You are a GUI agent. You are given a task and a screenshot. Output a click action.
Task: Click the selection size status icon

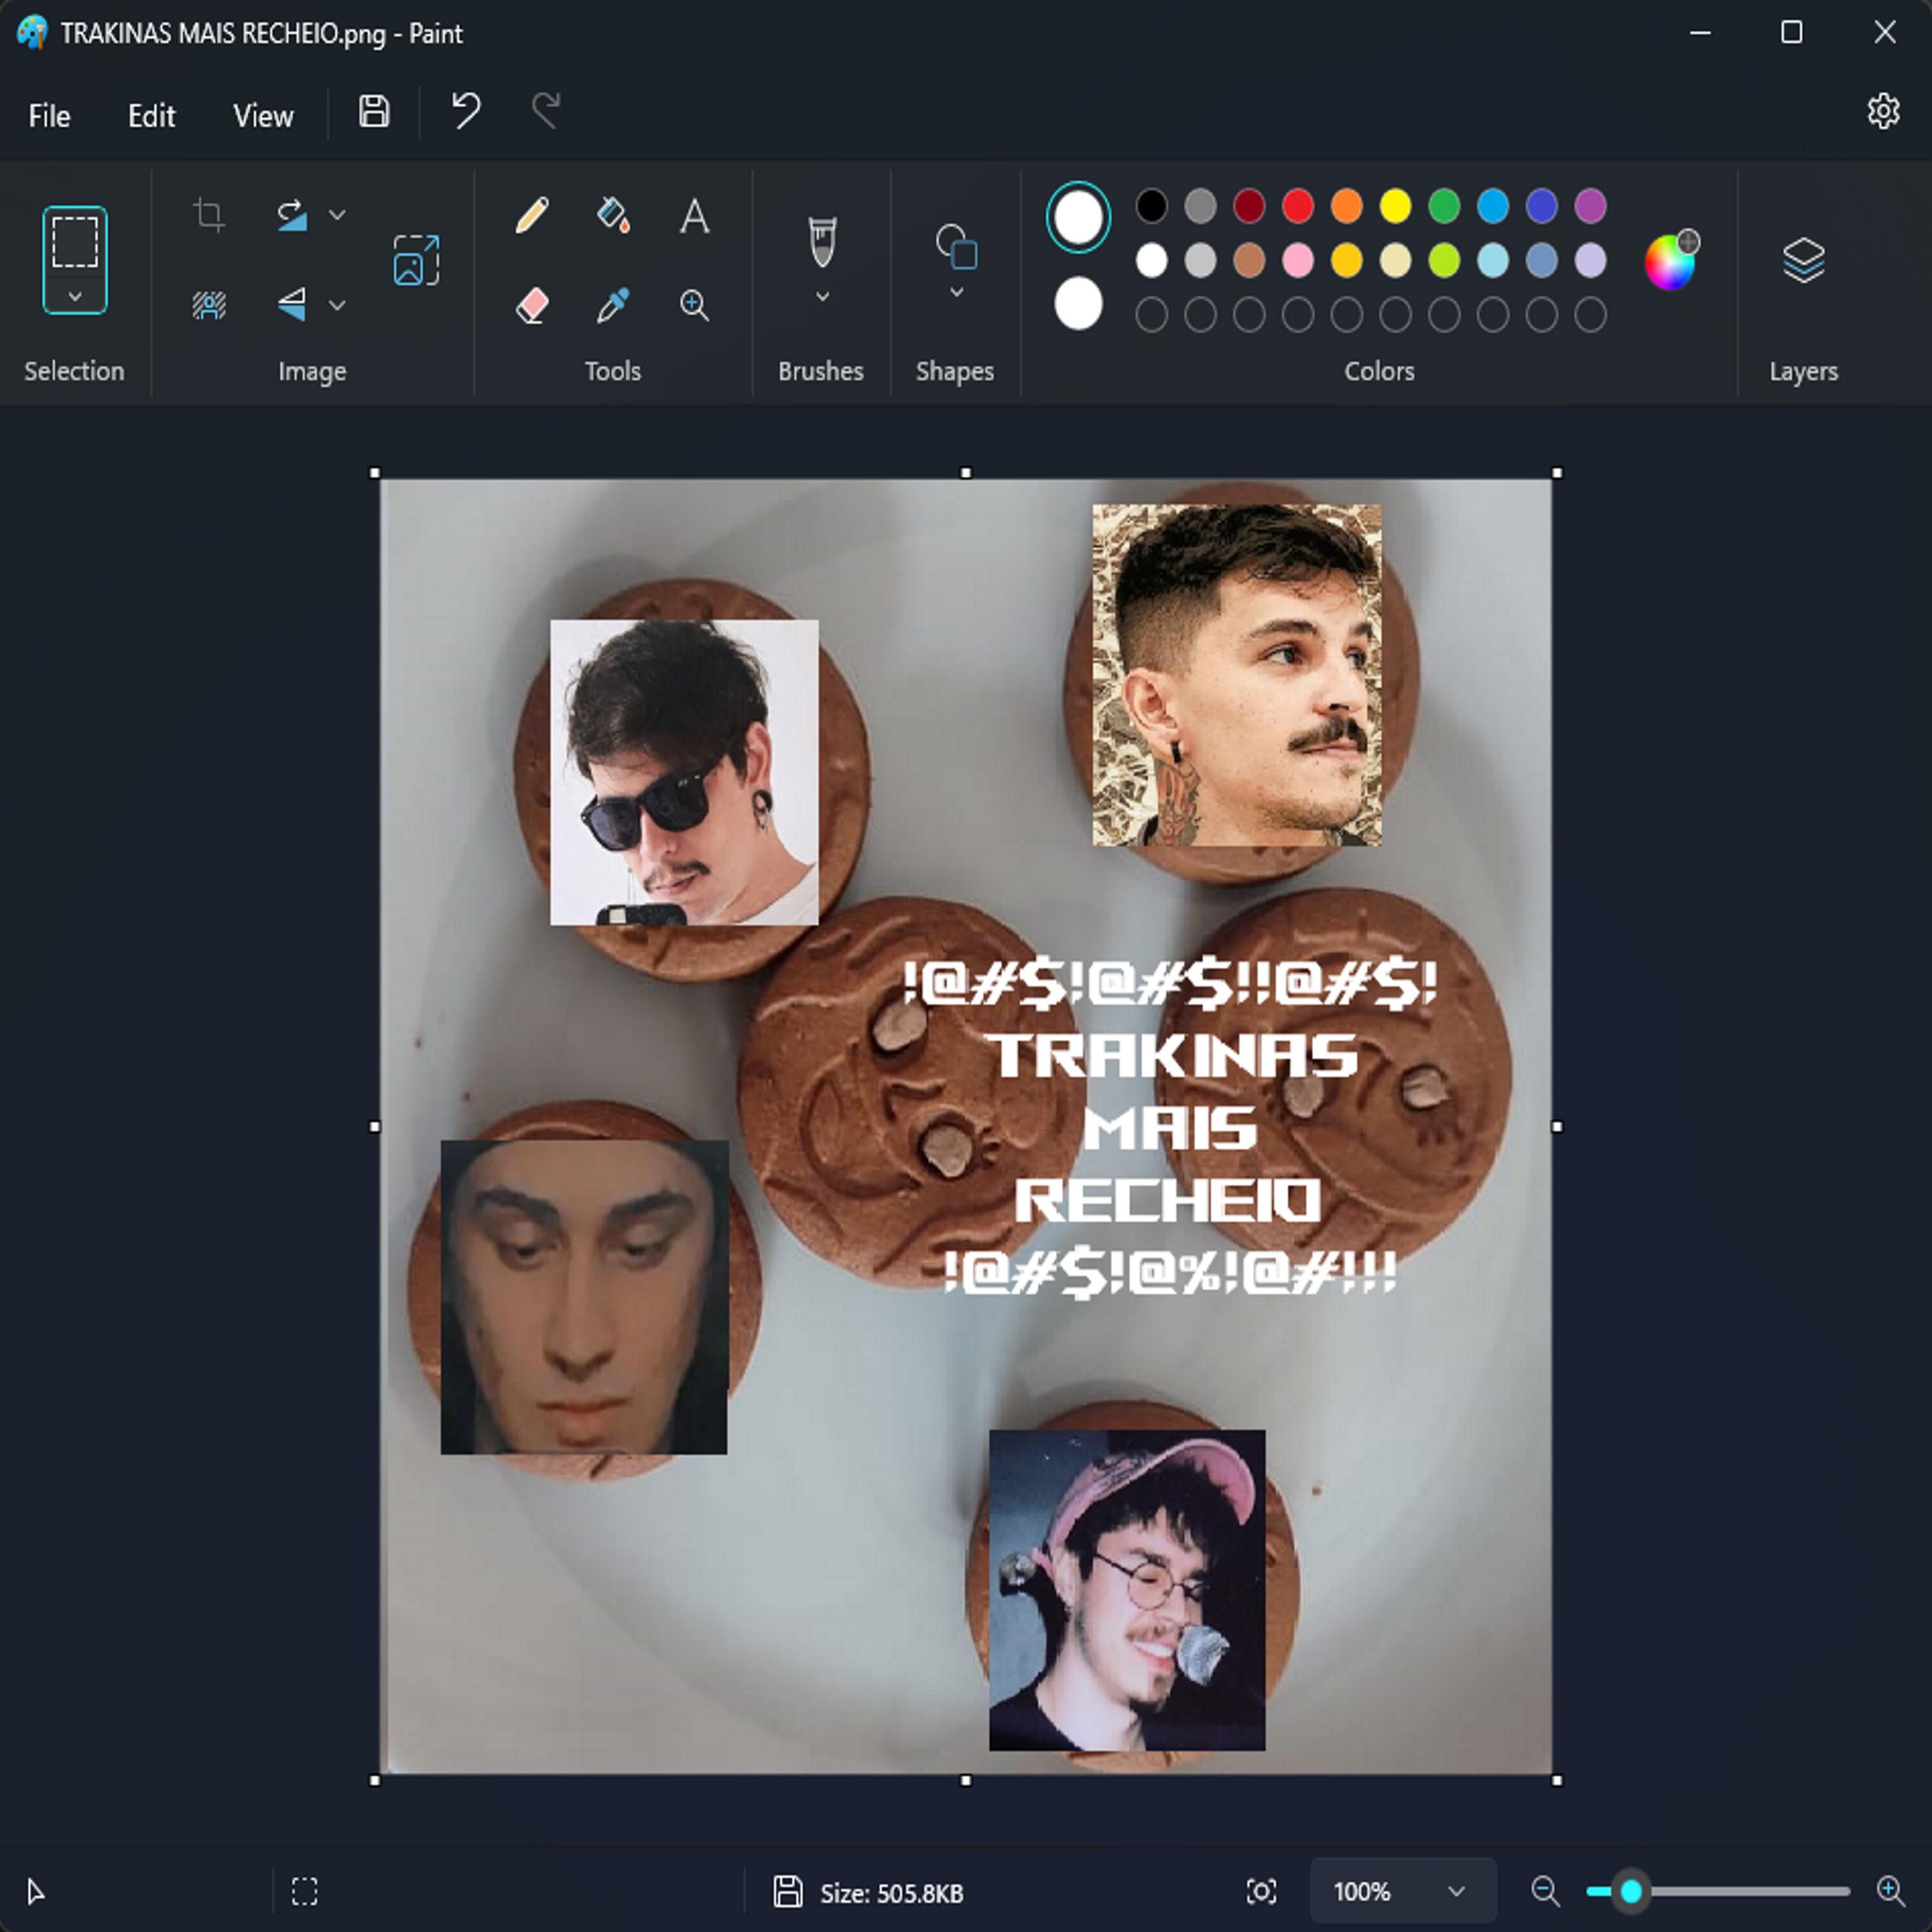(304, 1891)
